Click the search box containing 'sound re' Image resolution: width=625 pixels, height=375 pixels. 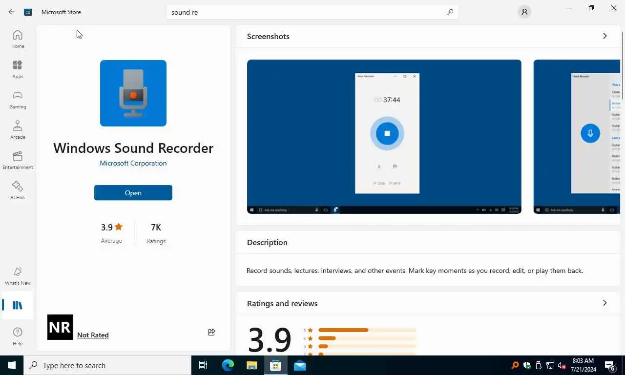click(x=312, y=12)
